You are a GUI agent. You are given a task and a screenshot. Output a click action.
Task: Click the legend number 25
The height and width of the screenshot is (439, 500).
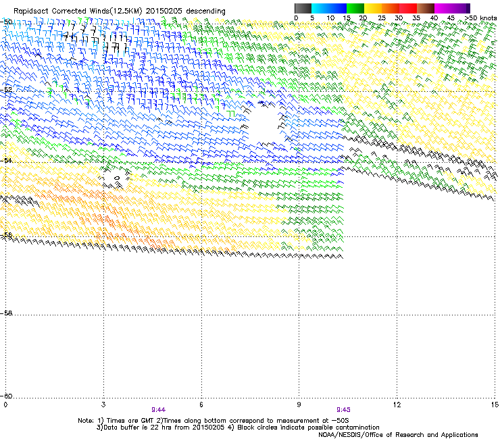(x=381, y=18)
